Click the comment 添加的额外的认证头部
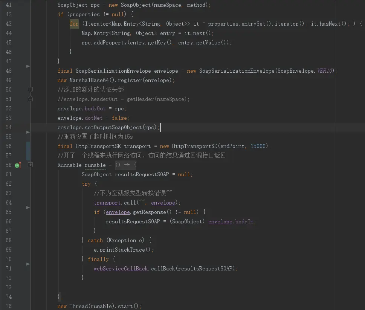The height and width of the screenshot is (310, 365). pyautogui.click(x=91, y=90)
